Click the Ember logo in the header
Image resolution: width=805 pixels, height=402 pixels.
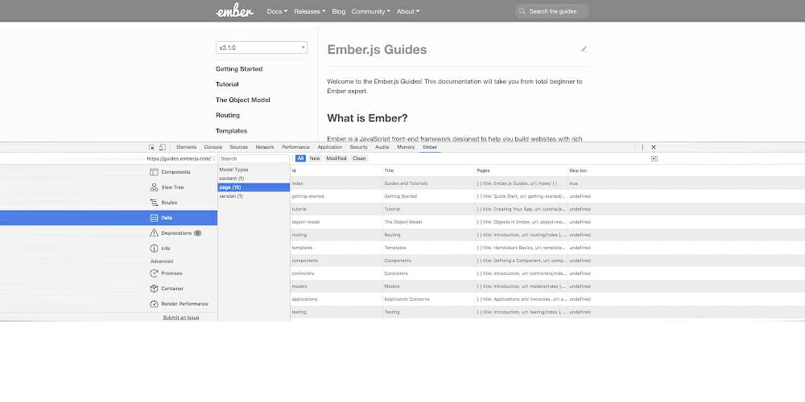coord(234,11)
